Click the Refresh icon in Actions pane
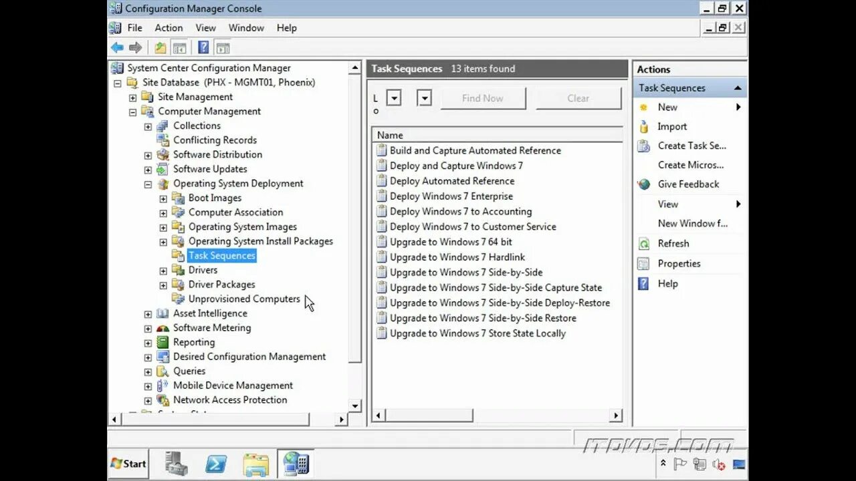This screenshot has width=856, height=481. pyautogui.click(x=644, y=243)
